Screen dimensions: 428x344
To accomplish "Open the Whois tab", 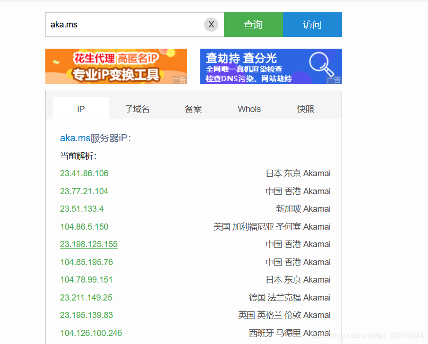I will pyautogui.click(x=249, y=109).
